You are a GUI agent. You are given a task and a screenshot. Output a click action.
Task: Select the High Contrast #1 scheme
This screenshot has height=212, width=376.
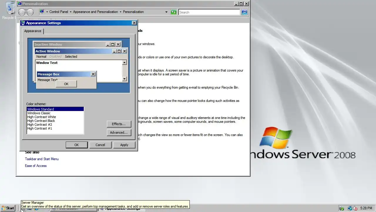(x=55, y=128)
